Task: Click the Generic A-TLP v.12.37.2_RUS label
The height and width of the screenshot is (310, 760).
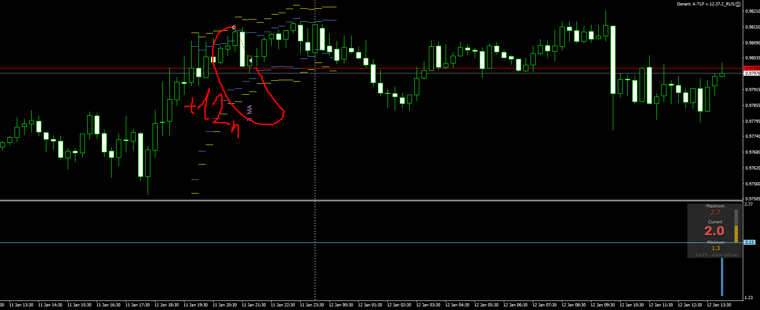Action: [705, 4]
